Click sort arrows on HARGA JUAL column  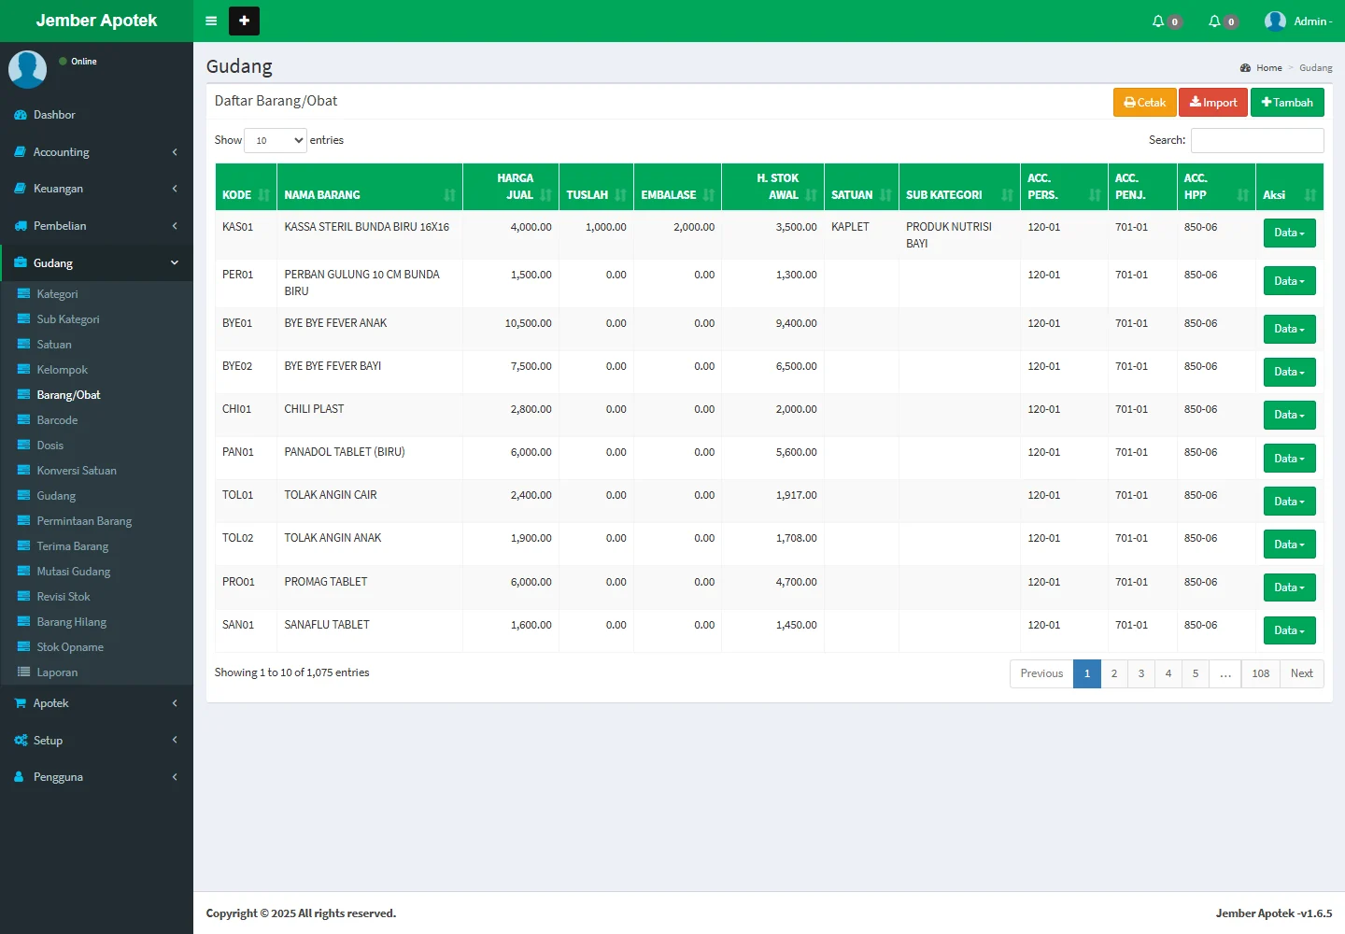click(x=545, y=195)
